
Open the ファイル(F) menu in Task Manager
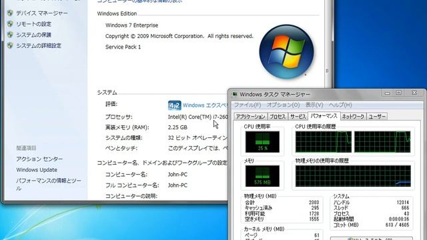248,105
